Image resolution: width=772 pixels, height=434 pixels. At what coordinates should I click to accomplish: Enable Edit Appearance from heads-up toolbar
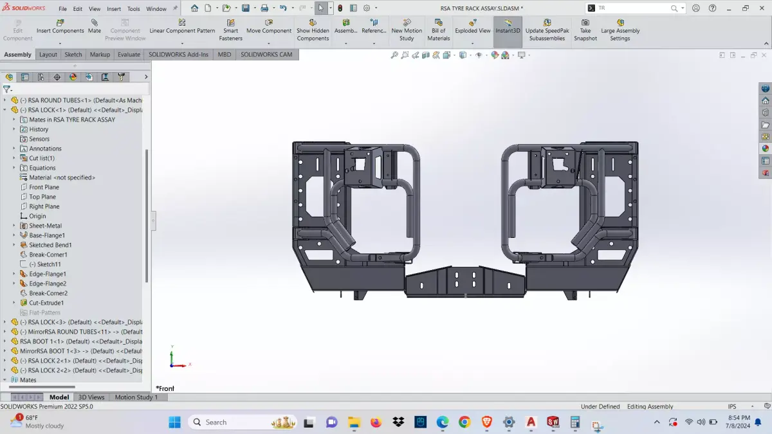495,55
